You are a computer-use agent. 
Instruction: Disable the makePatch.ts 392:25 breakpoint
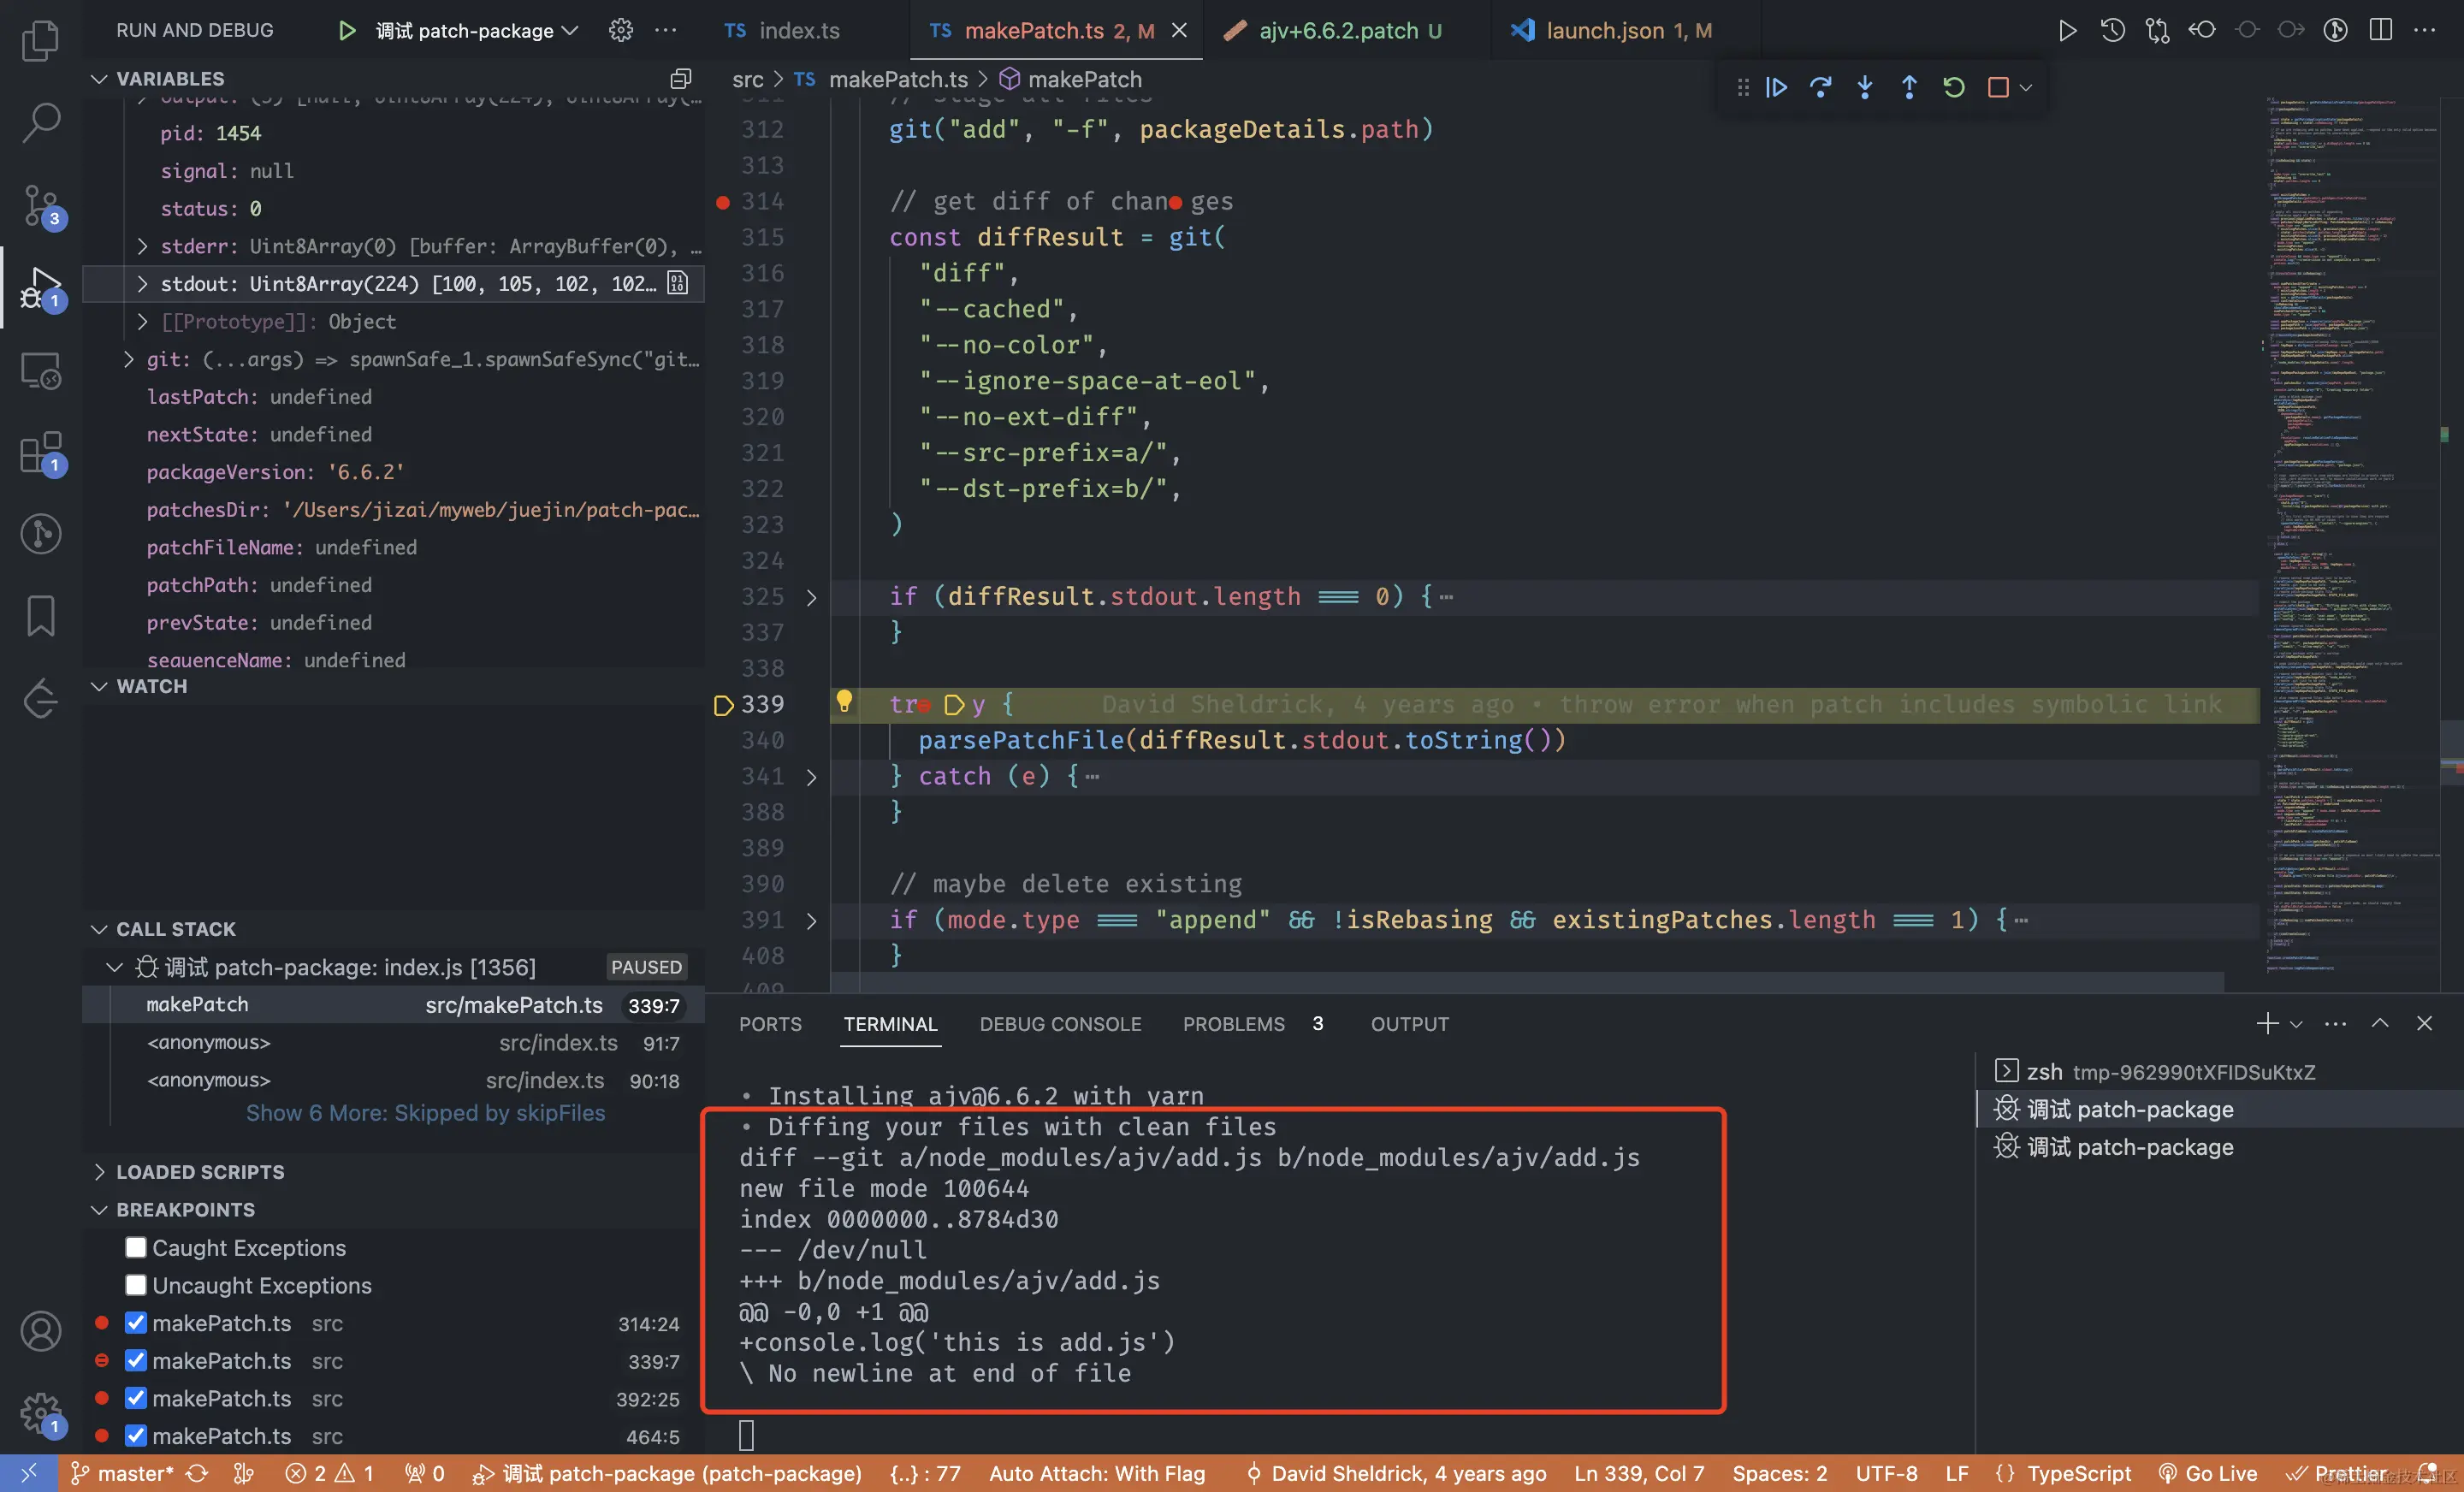click(x=136, y=1398)
